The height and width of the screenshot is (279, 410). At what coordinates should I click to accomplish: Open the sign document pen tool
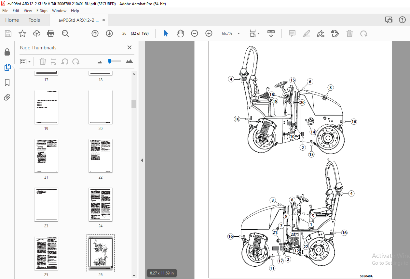click(321, 33)
